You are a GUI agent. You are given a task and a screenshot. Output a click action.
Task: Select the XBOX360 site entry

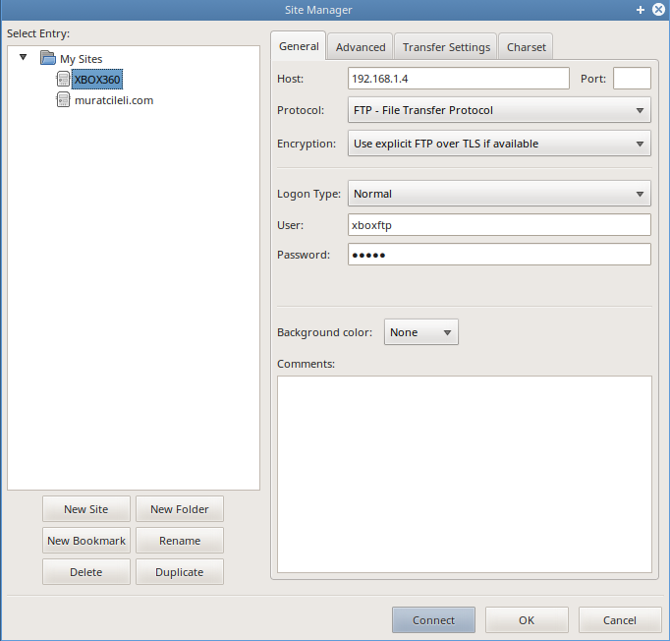pos(97,80)
